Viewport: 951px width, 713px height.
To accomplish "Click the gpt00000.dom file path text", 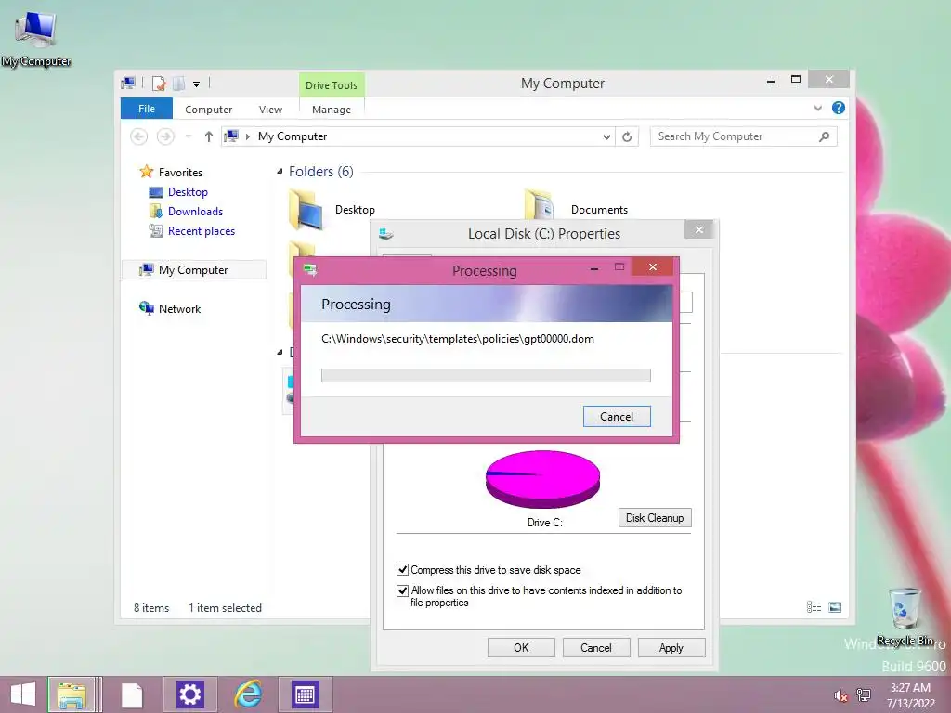I will [x=458, y=339].
